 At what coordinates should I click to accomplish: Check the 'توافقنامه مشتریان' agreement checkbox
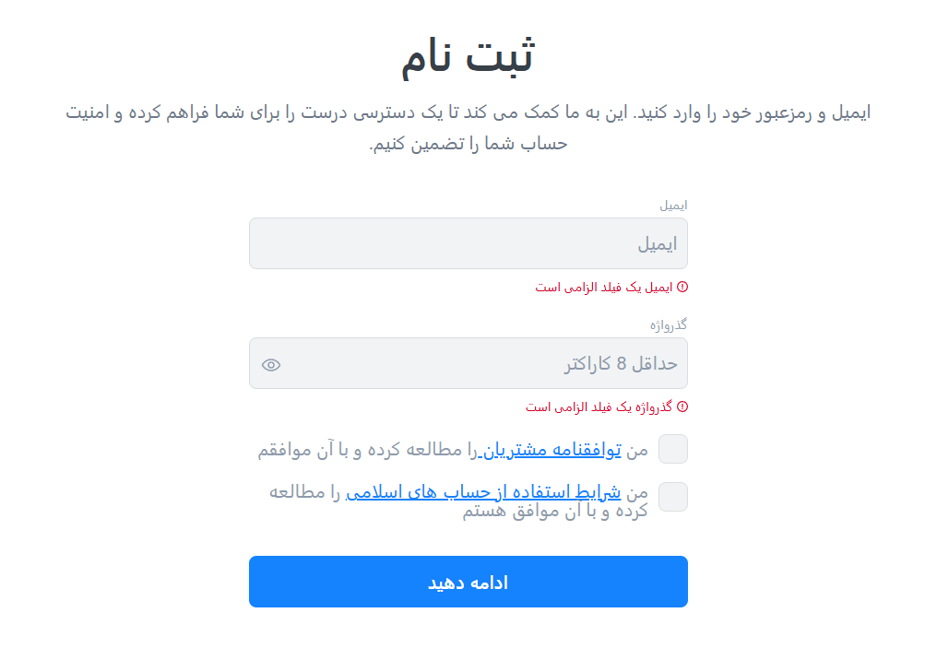point(673,449)
